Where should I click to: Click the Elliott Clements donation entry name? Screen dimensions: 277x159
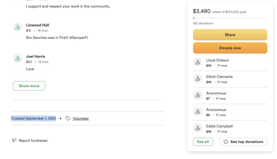(x=219, y=77)
